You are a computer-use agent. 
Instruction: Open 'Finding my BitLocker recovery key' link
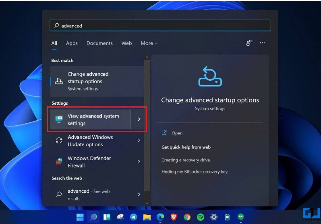pyautogui.click(x=194, y=172)
